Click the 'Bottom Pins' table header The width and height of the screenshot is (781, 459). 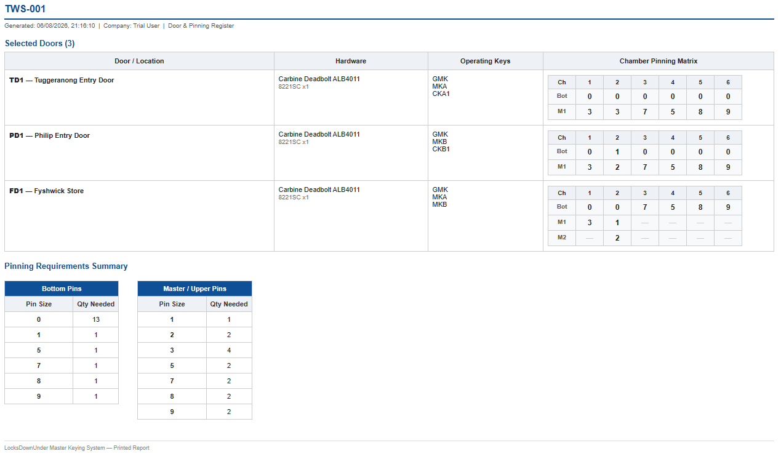pyautogui.click(x=62, y=289)
